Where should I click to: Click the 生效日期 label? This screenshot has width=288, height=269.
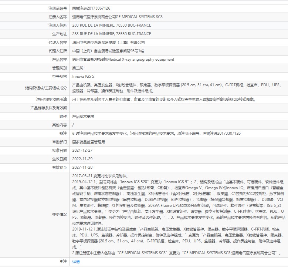[x=60, y=159]
